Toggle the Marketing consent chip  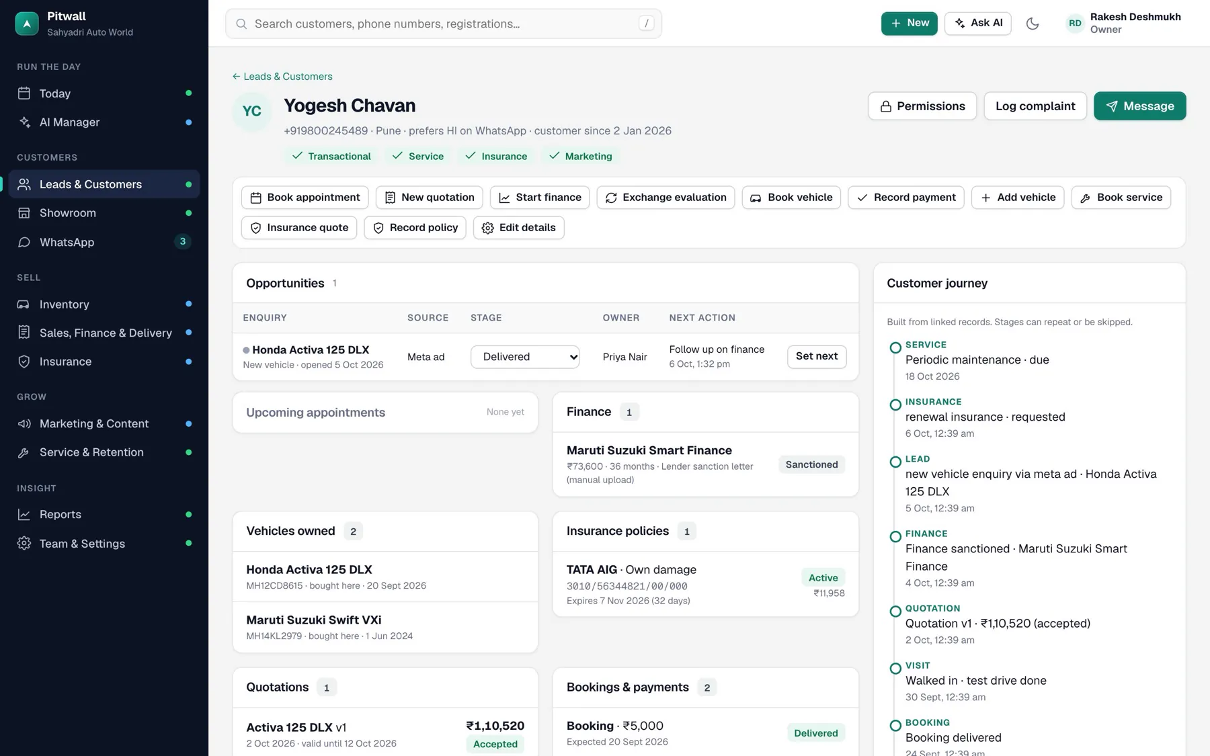coord(580,156)
